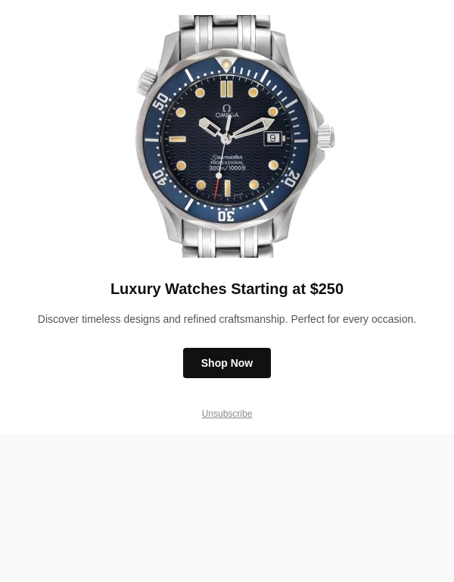
Task: Click the triangle marker atop the bezel
Action: [x=226, y=64]
